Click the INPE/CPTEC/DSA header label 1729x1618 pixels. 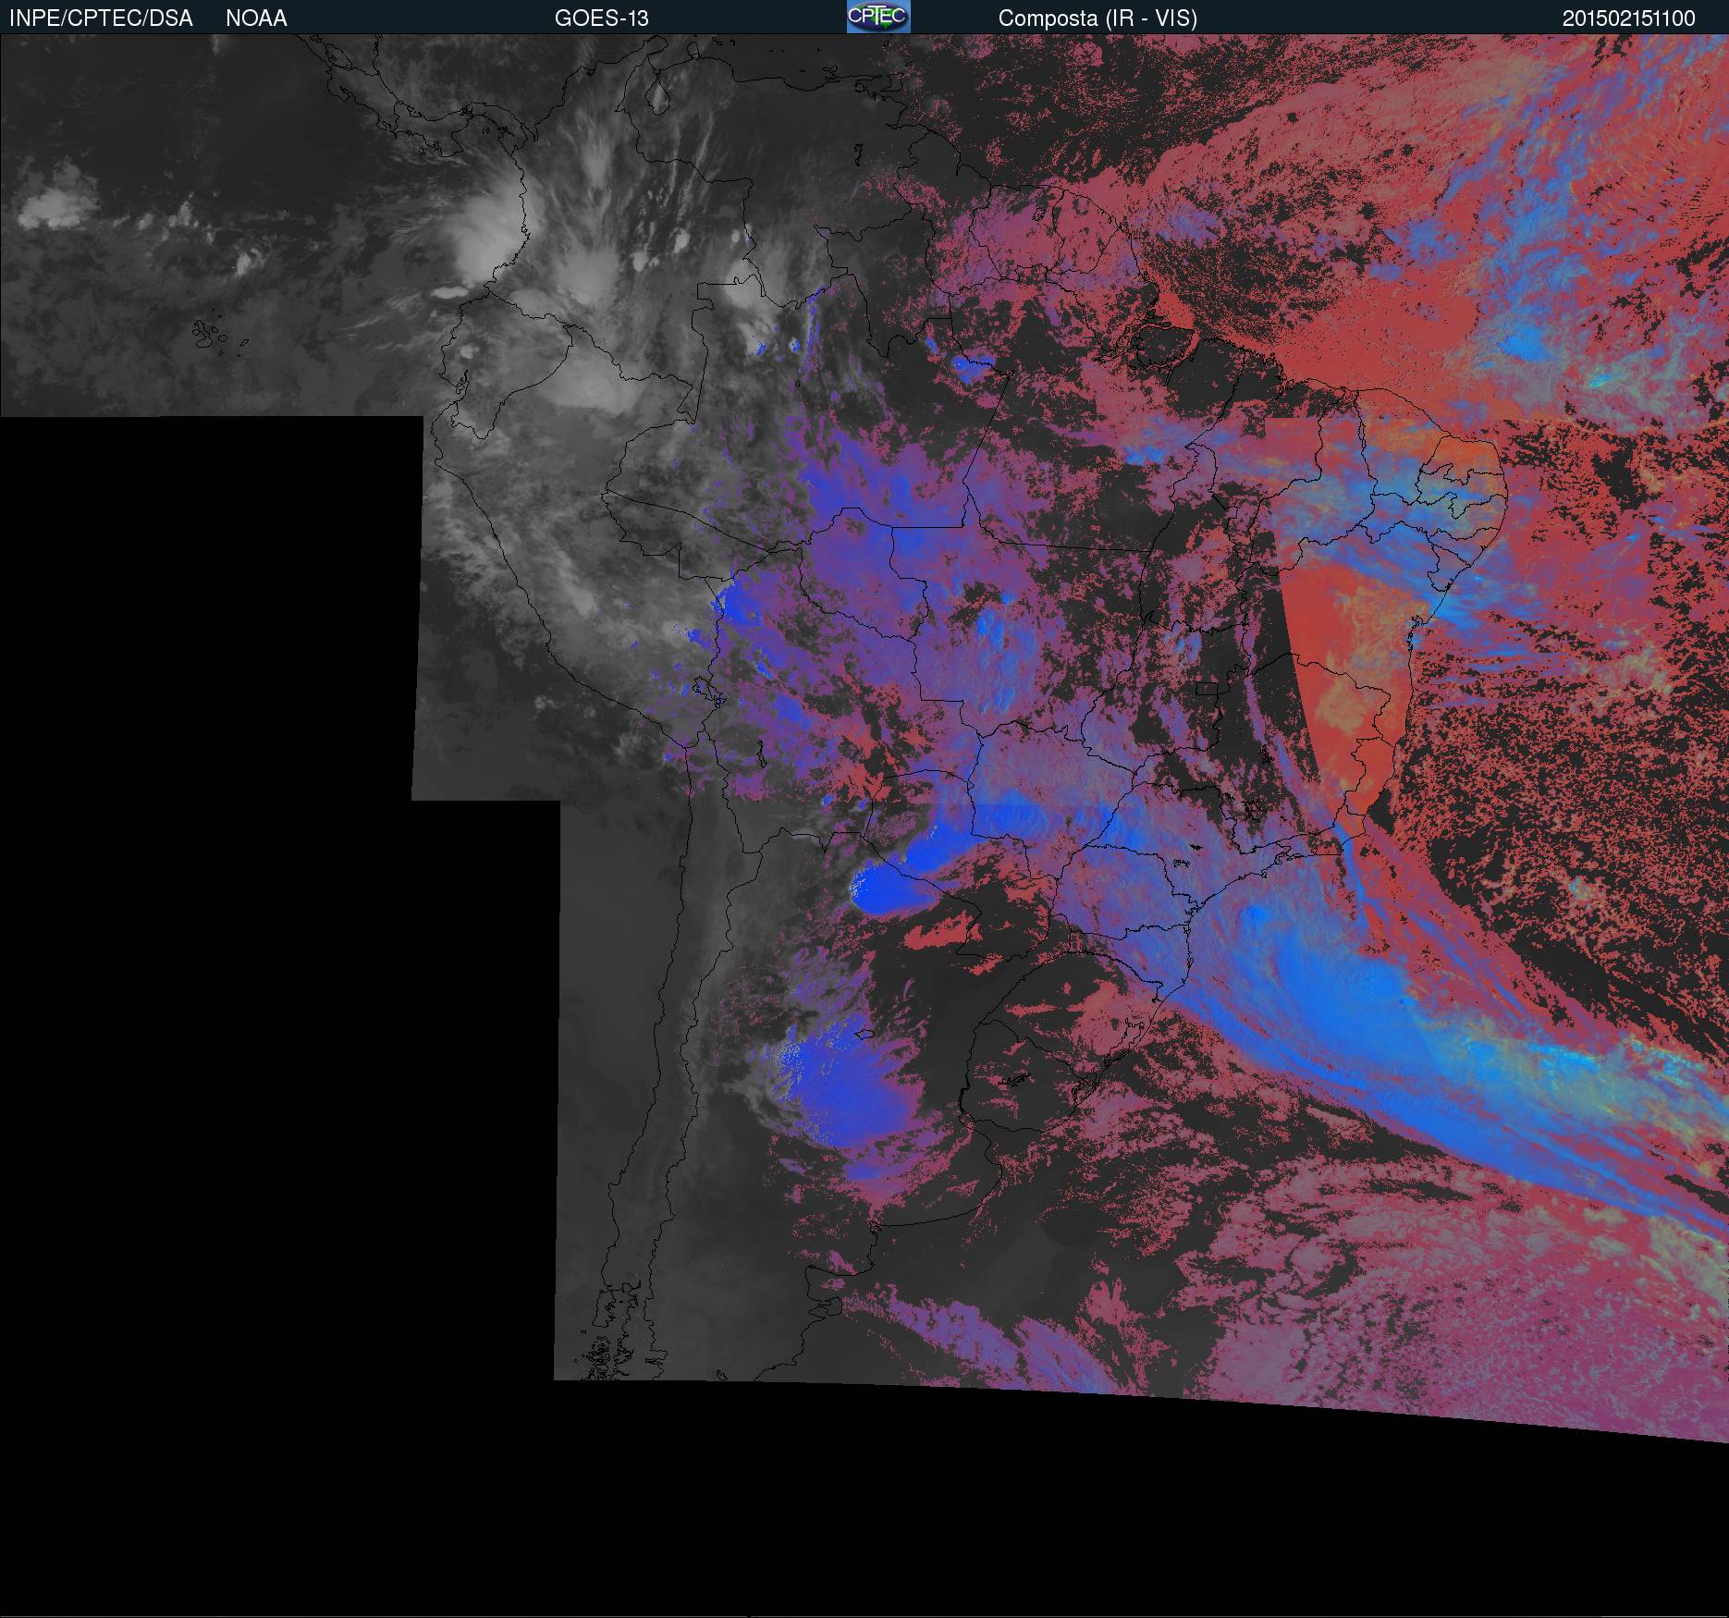(101, 18)
